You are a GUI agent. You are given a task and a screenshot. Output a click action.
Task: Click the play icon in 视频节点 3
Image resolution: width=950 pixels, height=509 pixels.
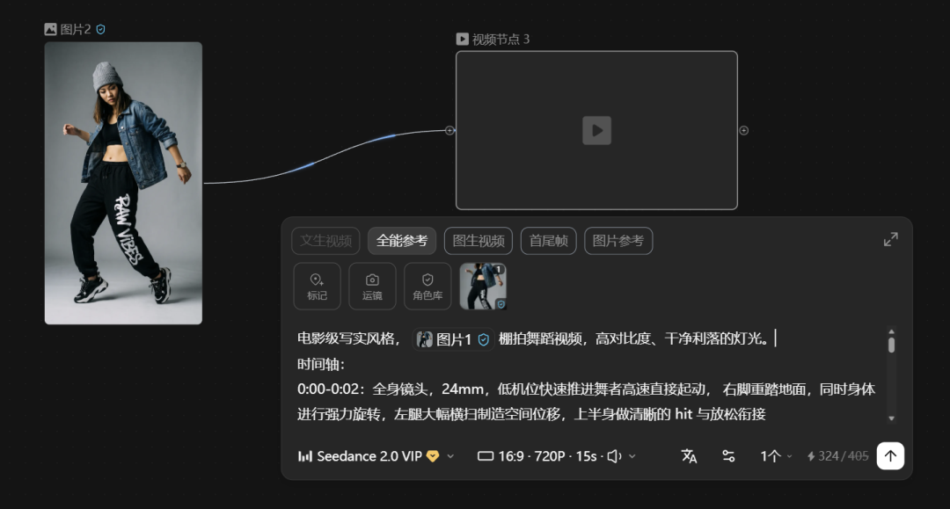[x=596, y=130]
